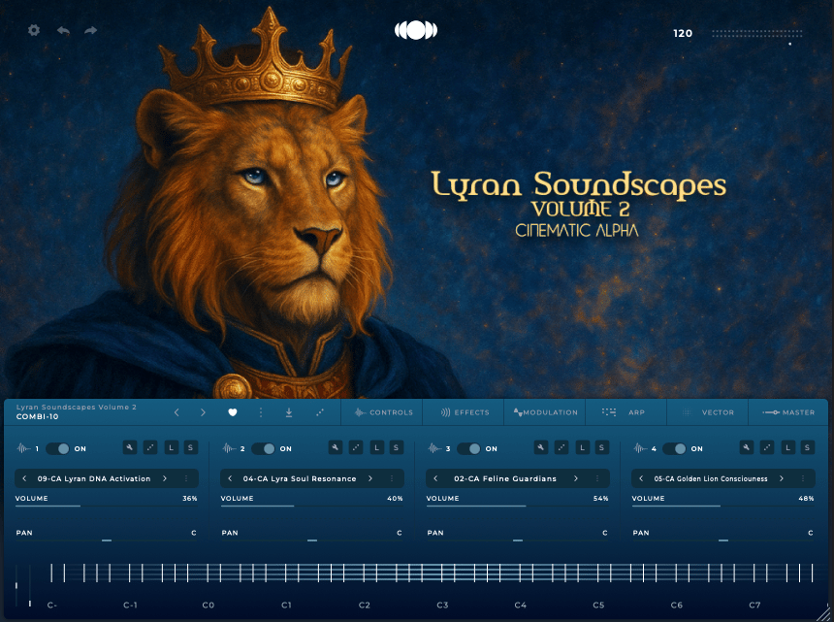Image resolution: width=834 pixels, height=622 pixels.
Task: Switch to the ARP tab
Action: [626, 412]
